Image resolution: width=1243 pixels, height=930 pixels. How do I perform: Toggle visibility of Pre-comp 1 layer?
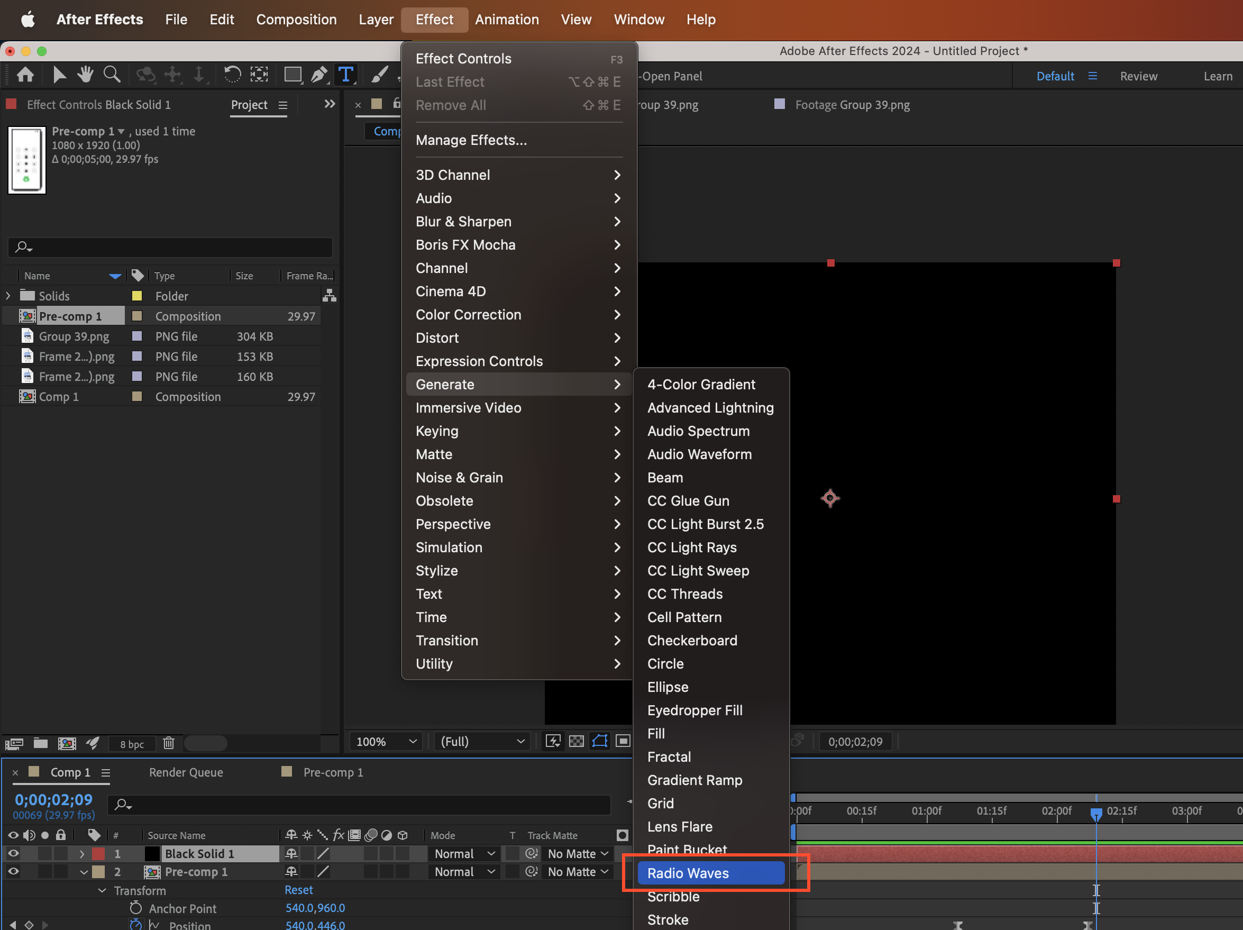13,872
